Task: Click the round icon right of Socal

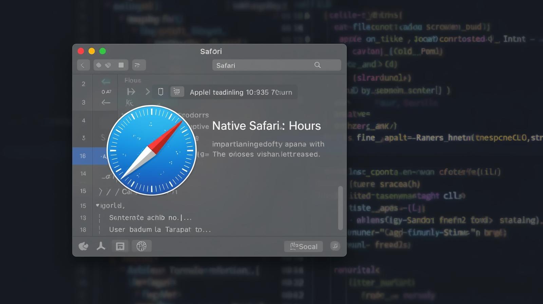Action: tap(335, 246)
